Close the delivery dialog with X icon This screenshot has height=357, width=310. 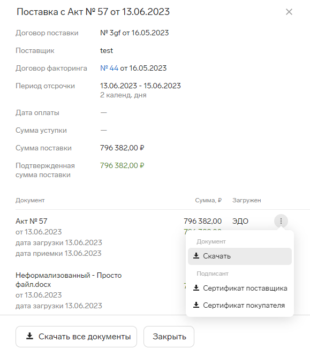[x=289, y=12]
